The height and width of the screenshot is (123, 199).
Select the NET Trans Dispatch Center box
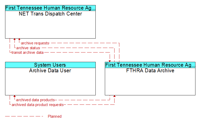[50, 22]
